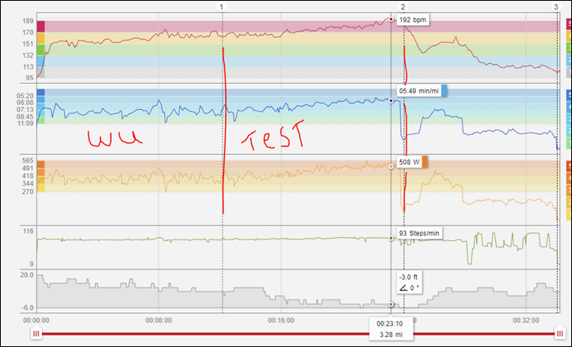Click the gray lowest heart rate zone swatch
The height and width of the screenshot is (347, 572).
[41, 72]
